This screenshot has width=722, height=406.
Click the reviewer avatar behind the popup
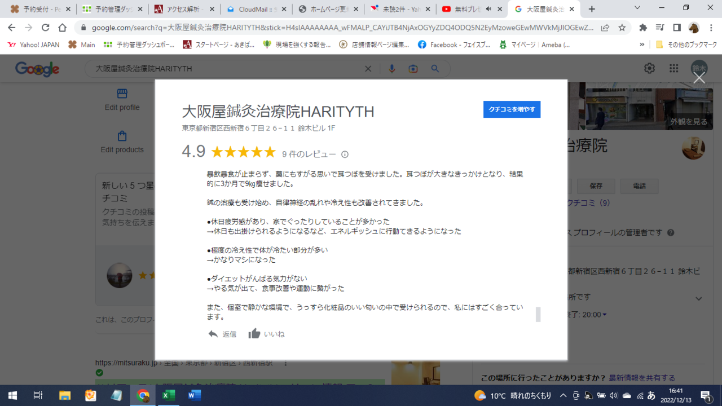coord(120,275)
